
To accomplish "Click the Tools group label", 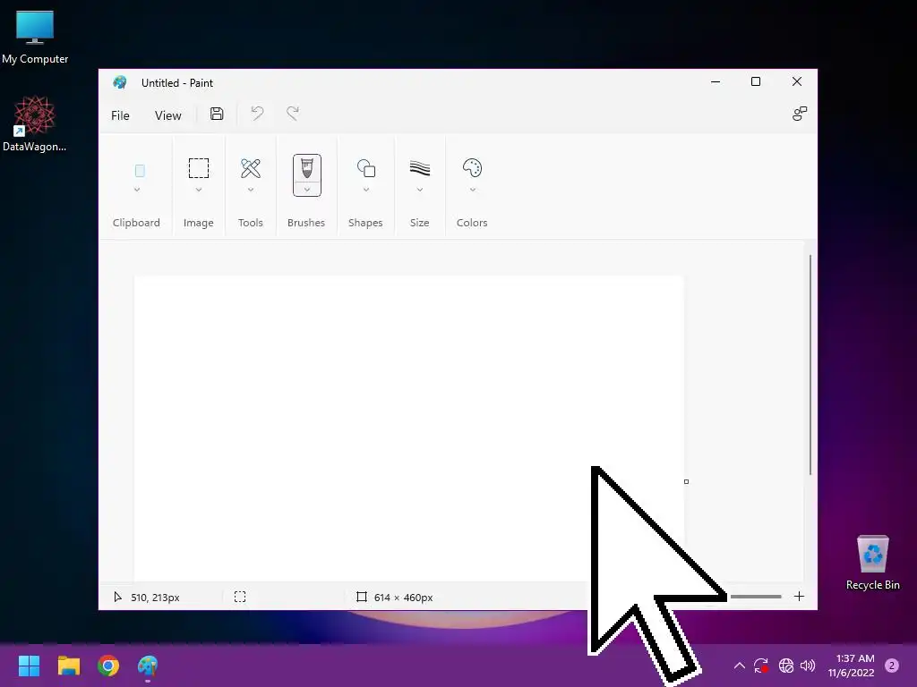I will pyautogui.click(x=251, y=223).
